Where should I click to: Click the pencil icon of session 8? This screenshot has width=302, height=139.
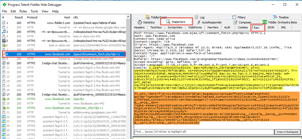[3, 54]
